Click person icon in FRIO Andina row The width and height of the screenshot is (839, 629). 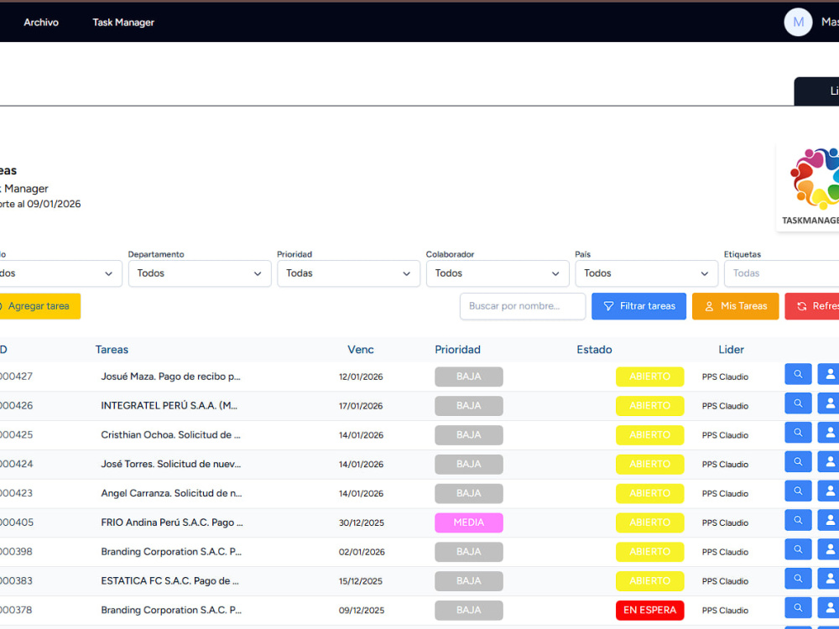(829, 520)
